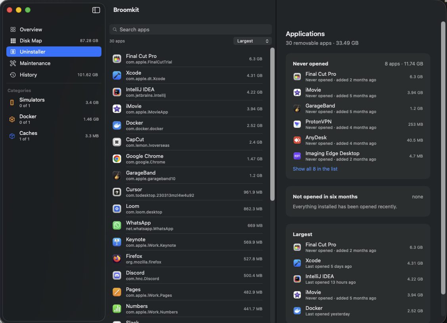This screenshot has height=323, width=447.
Task: Select Uninstaller in the sidebar
Action: pyautogui.click(x=54, y=52)
